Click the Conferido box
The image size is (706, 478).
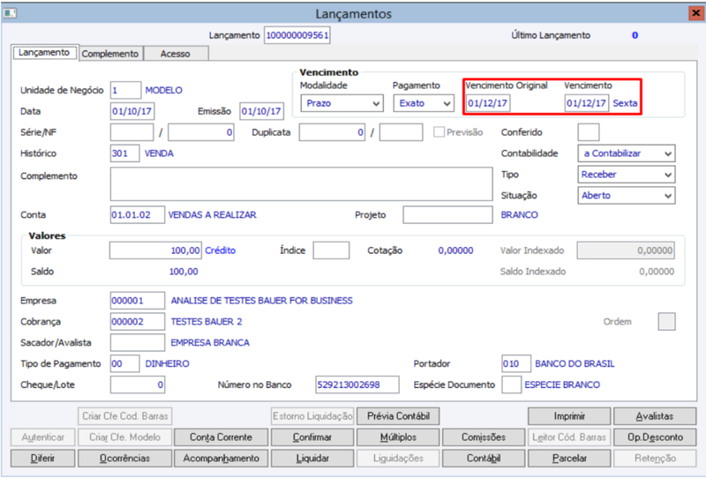[588, 132]
